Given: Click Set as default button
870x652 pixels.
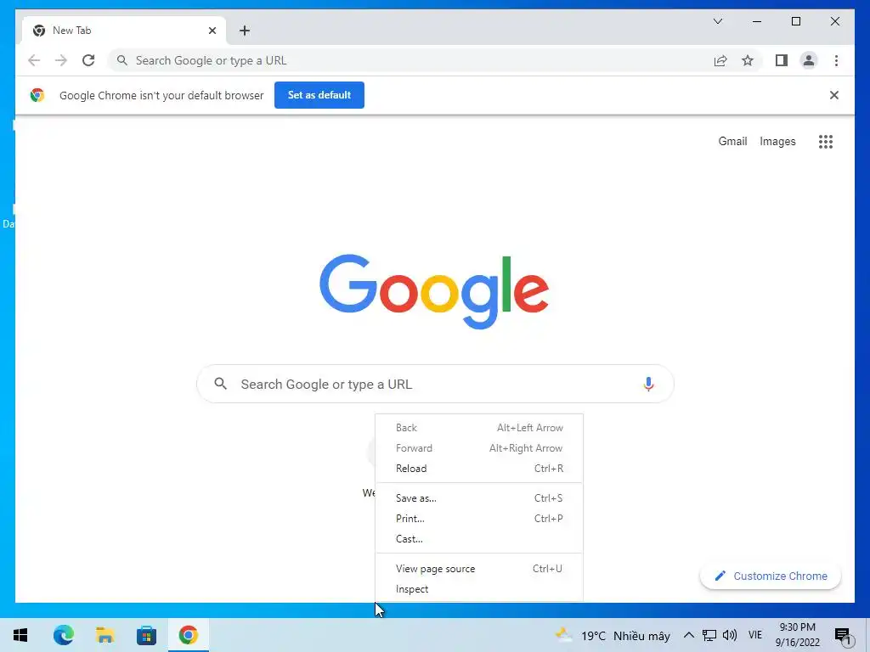Looking at the screenshot, I should tap(319, 95).
